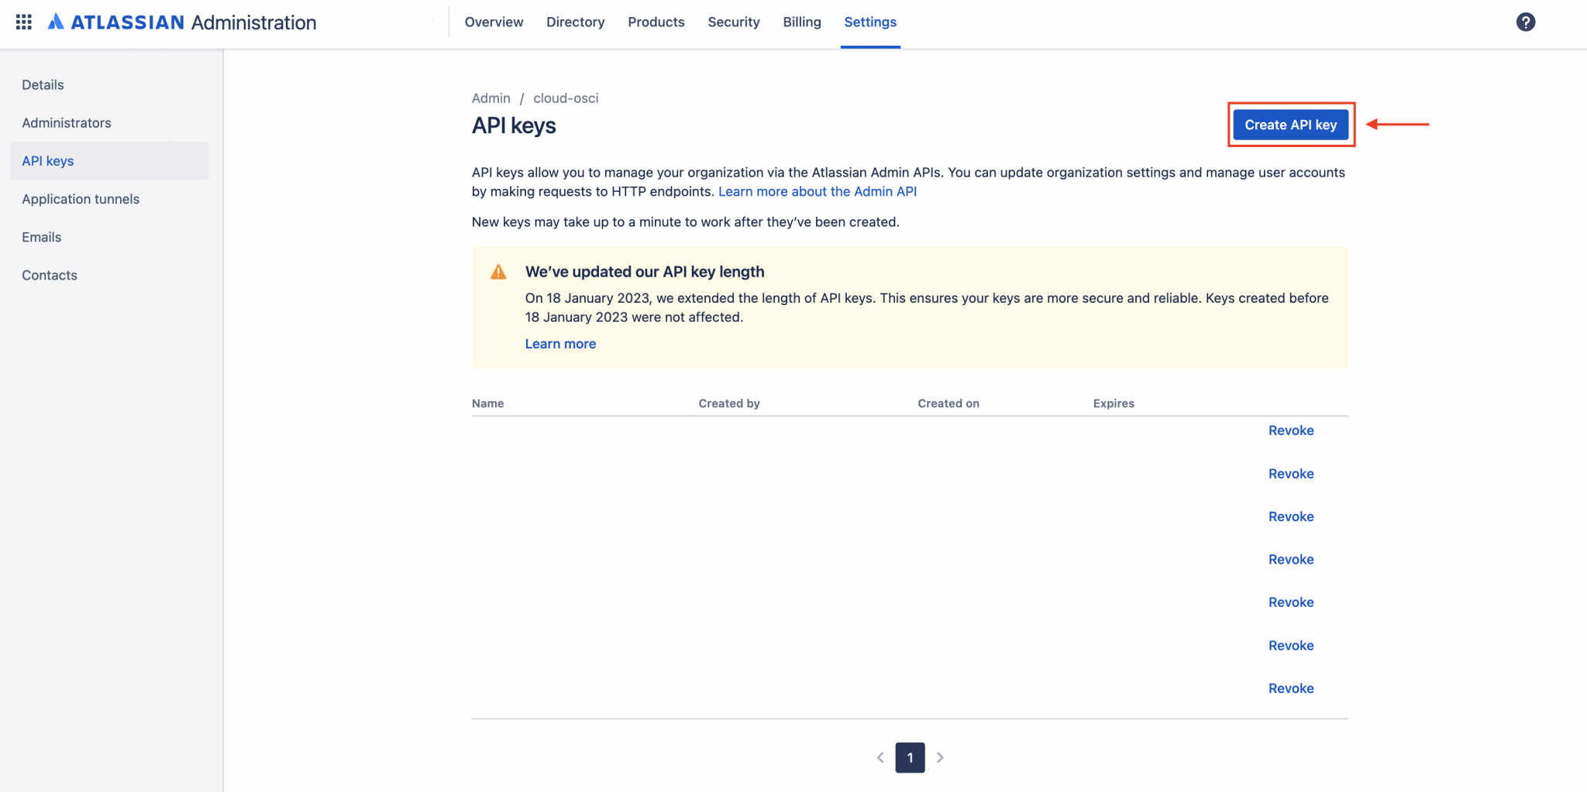Open Learn more about the Admin API

pyautogui.click(x=818, y=191)
